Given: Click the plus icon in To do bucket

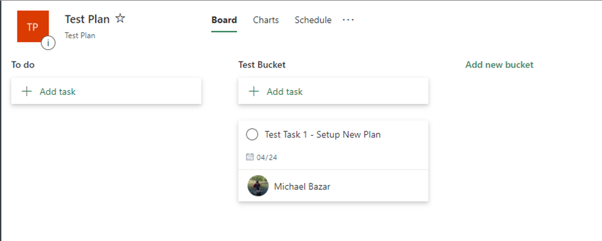Looking at the screenshot, I should (x=27, y=91).
